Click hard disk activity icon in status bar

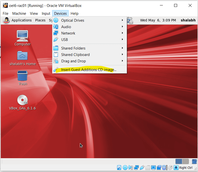[x=119, y=168]
